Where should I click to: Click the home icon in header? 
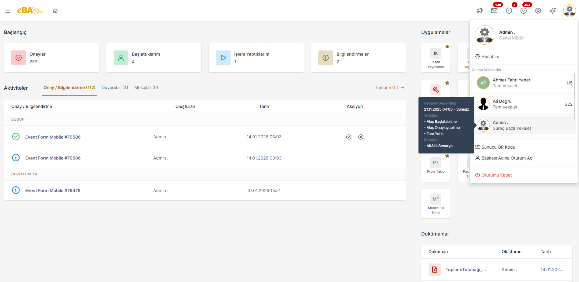[55, 11]
